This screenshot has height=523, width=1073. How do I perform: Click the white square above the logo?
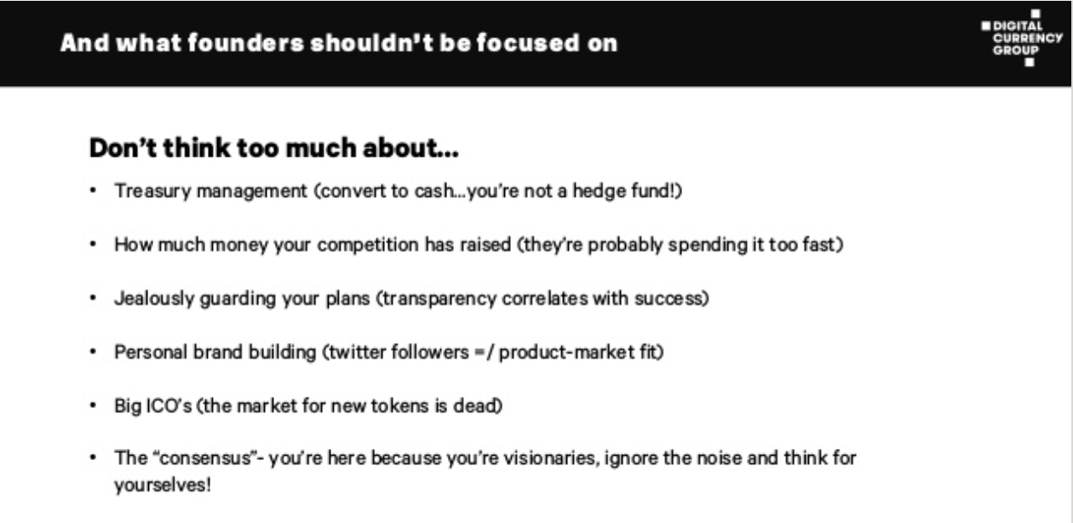point(1035,13)
